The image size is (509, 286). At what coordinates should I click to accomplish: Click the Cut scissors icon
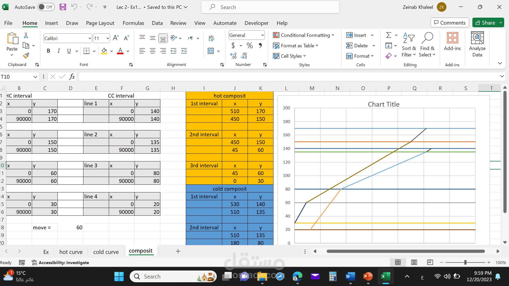tap(26, 35)
